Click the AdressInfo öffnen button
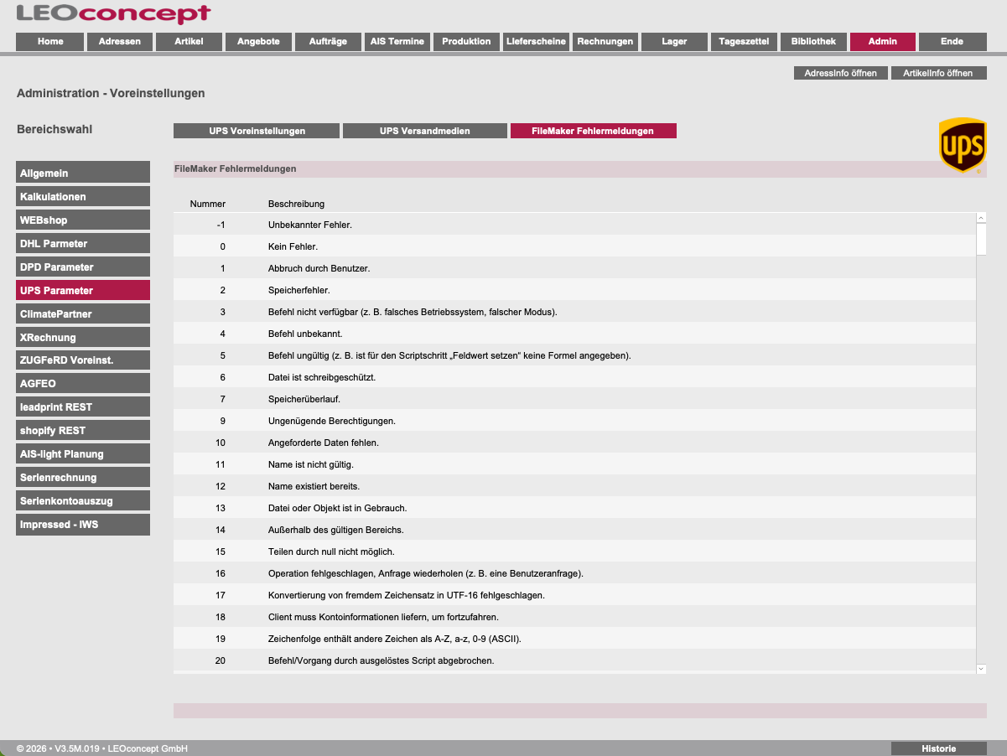The height and width of the screenshot is (756, 1007). pos(840,73)
